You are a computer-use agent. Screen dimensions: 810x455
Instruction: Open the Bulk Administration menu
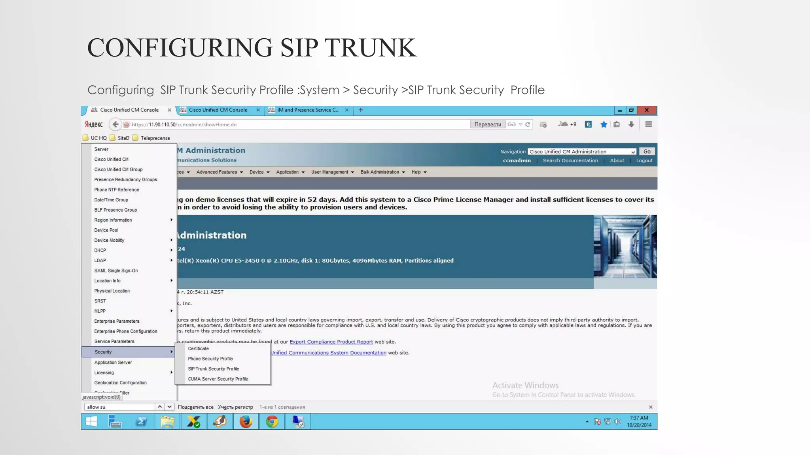pos(383,172)
